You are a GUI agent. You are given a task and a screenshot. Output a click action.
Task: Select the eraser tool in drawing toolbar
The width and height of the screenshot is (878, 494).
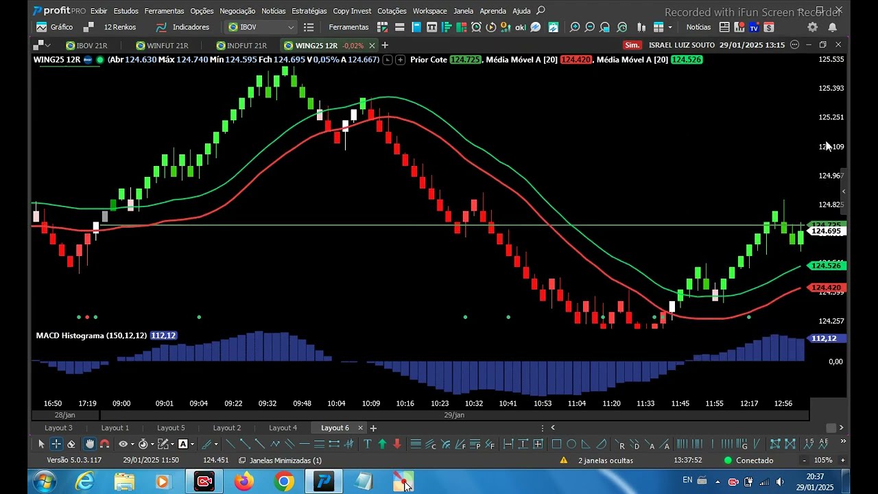pos(71,444)
